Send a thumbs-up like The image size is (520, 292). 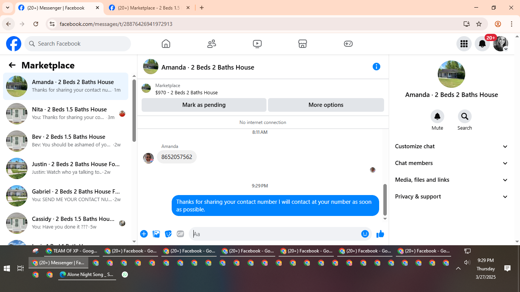380,234
